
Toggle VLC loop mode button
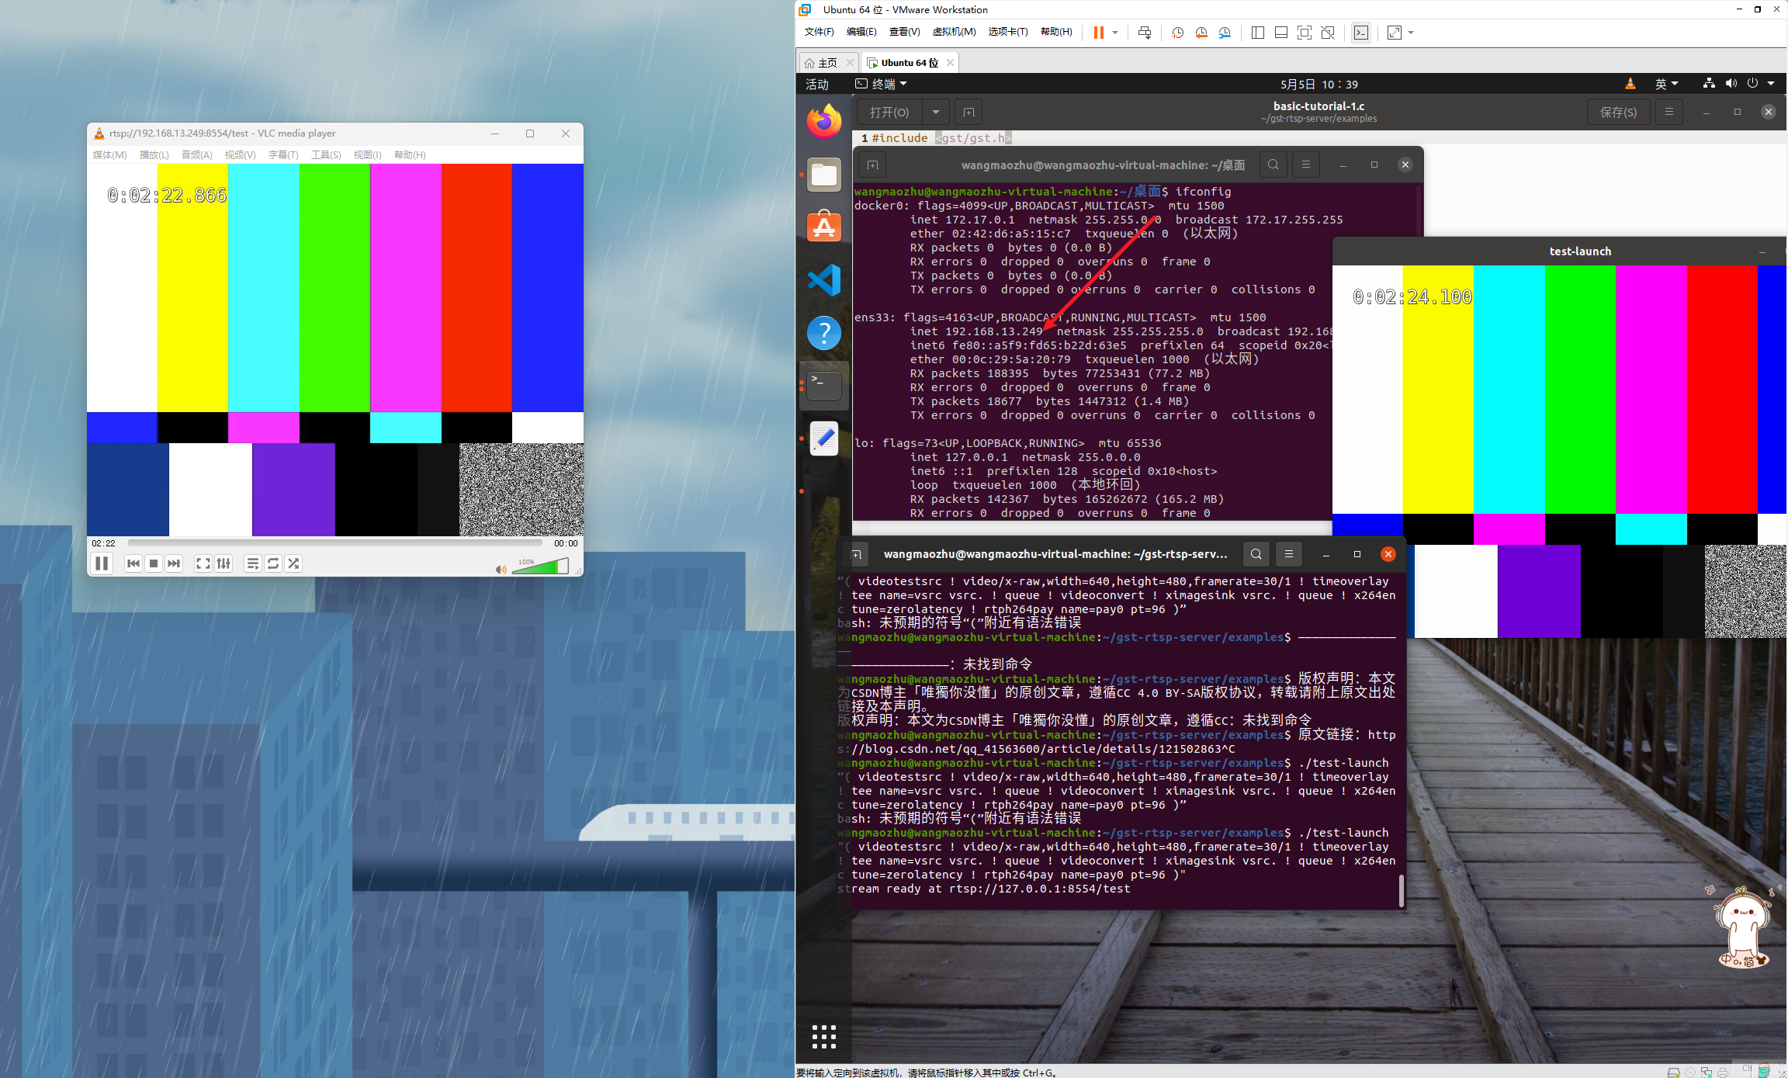pos(273,564)
